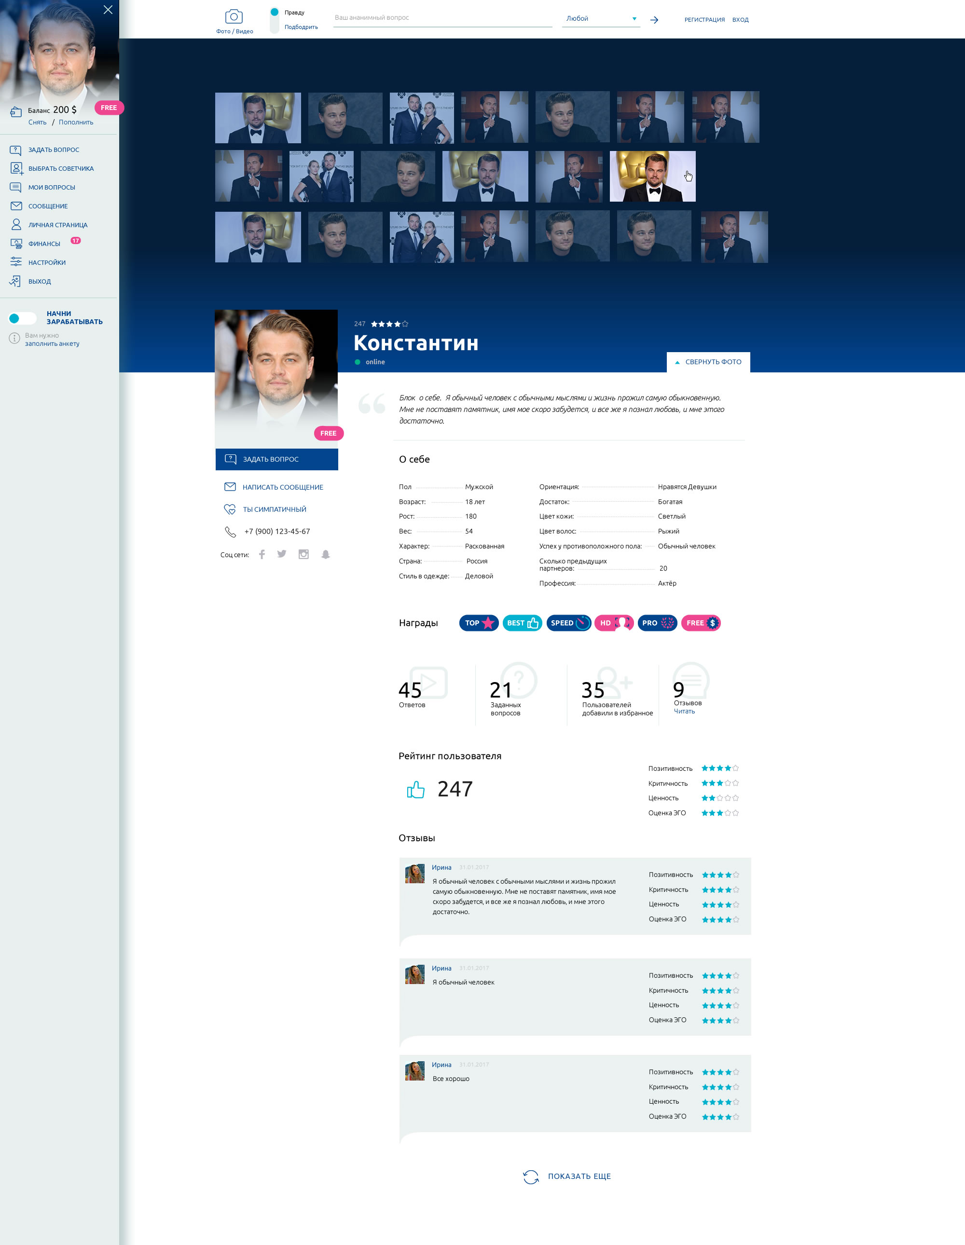Open ФИНАНСЫ sidebar menu item
Image resolution: width=965 pixels, height=1245 pixels.
coord(44,244)
